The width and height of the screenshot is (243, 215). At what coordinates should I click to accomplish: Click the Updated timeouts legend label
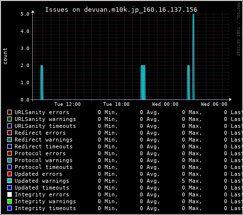(42, 188)
